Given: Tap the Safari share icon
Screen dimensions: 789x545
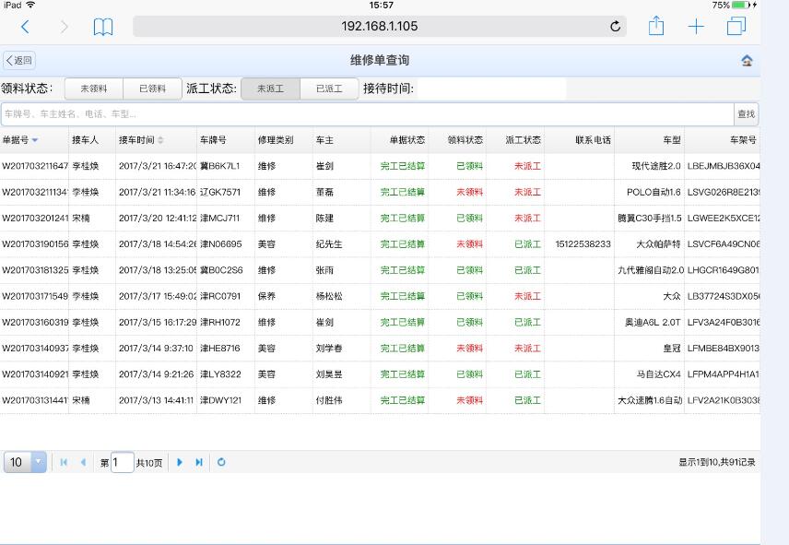Looking at the screenshot, I should [x=655, y=27].
